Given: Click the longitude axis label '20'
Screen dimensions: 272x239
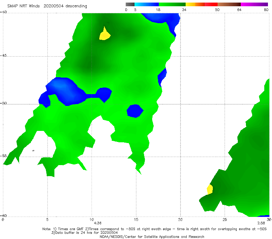Looking at the screenshot, I should click(x=180, y=220).
